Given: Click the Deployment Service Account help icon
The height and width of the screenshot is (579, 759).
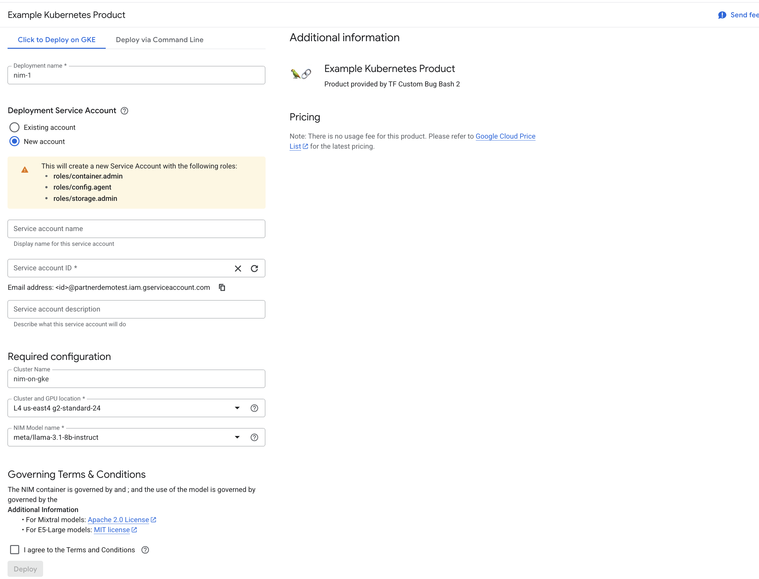Looking at the screenshot, I should (125, 111).
